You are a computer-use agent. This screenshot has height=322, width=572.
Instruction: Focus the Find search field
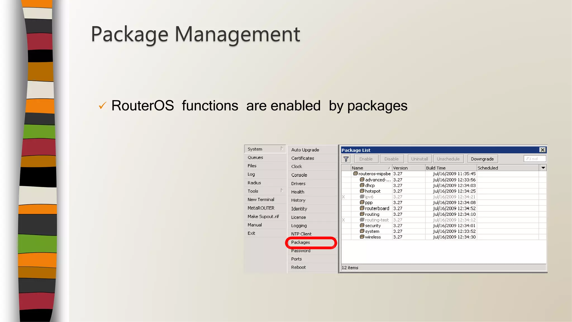pyautogui.click(x=535, y=159)
